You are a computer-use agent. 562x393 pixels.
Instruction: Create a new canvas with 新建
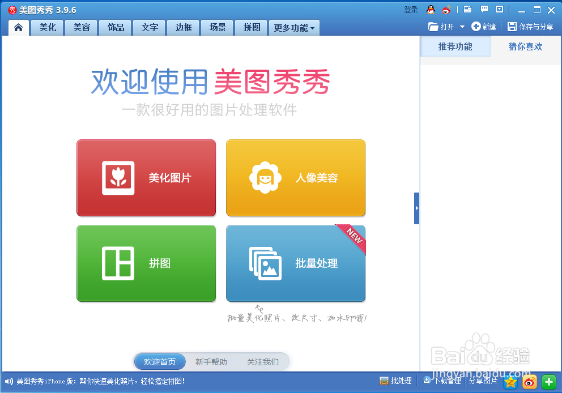pos(483,27)
